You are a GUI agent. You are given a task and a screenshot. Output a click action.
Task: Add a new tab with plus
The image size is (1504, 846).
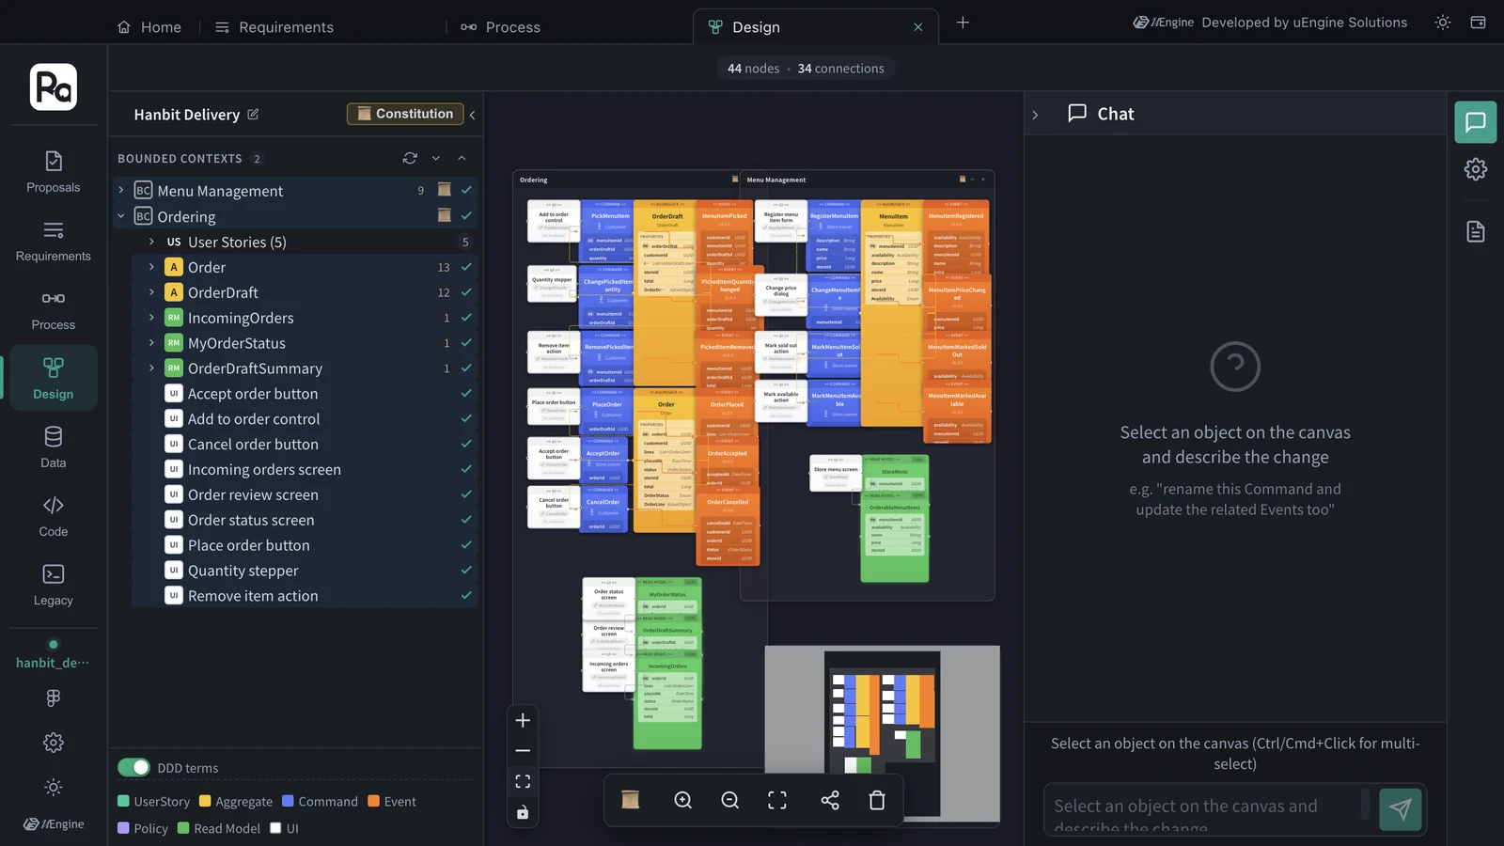pyautogui.click(x=963, y=23)
